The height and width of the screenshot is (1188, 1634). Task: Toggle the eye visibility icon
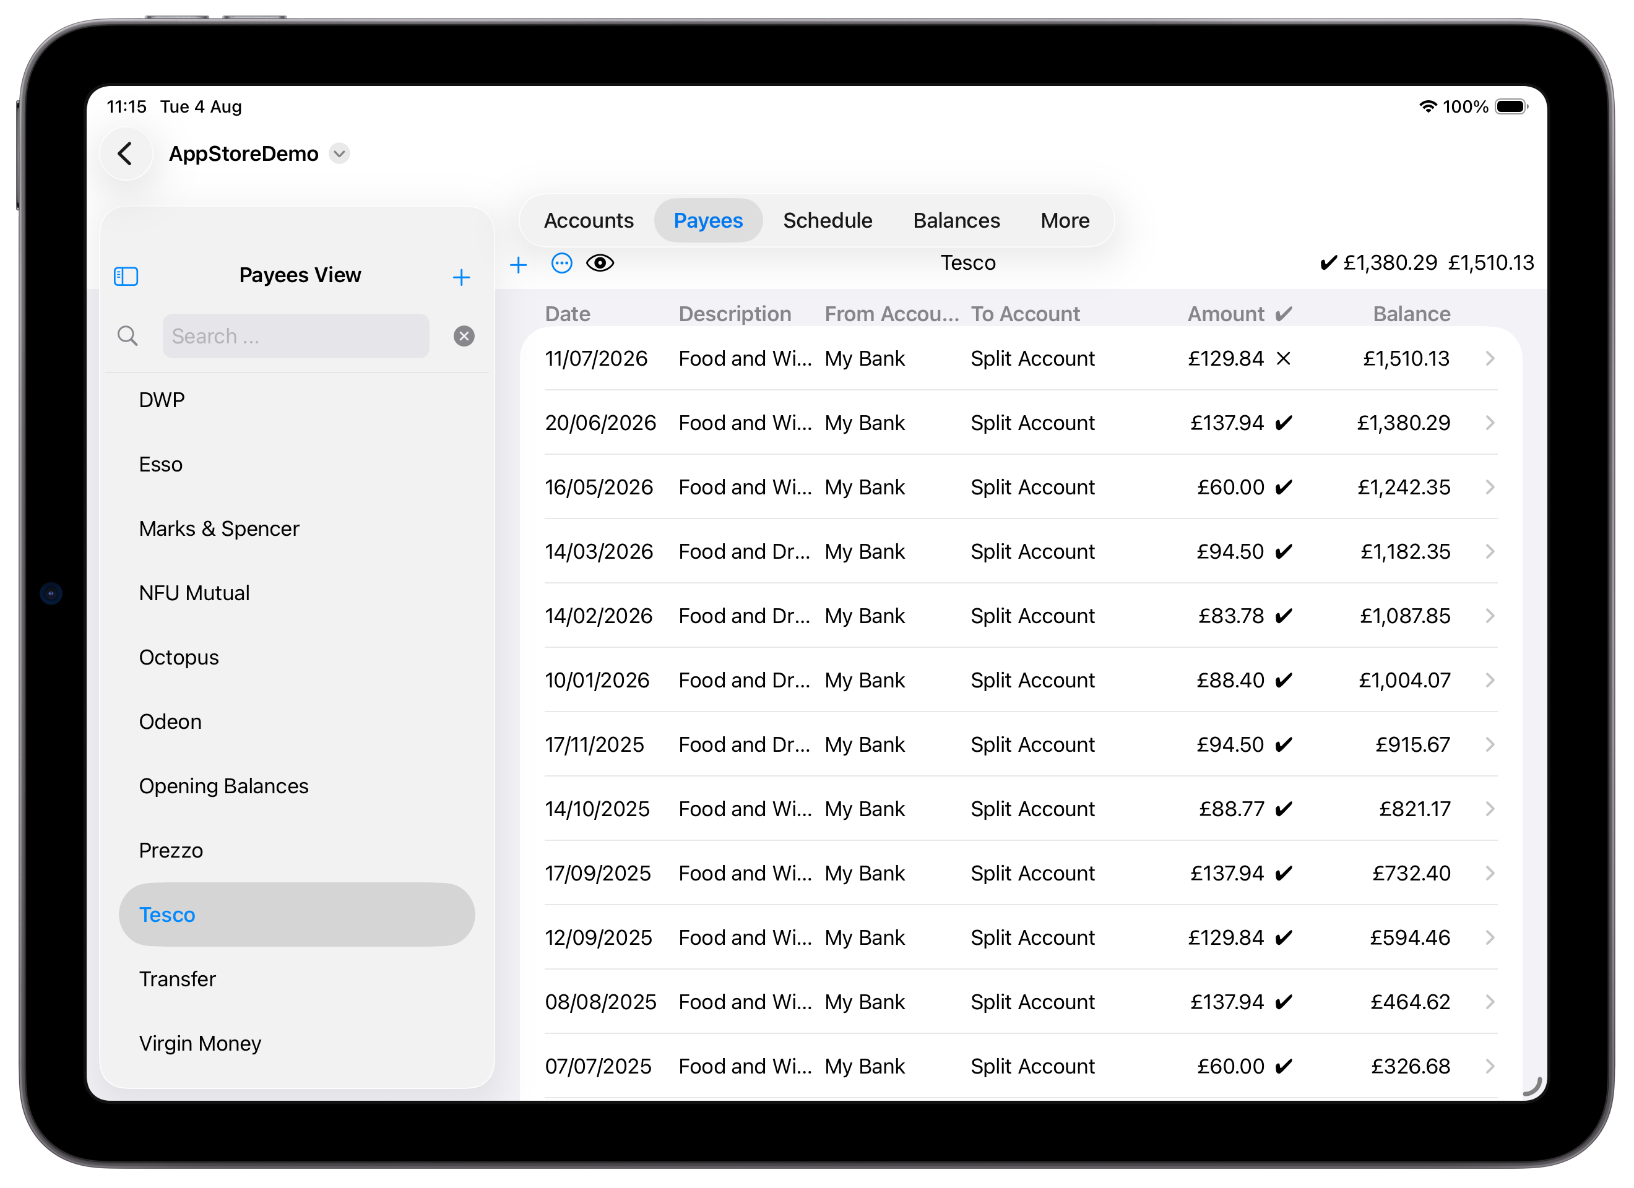599,263
